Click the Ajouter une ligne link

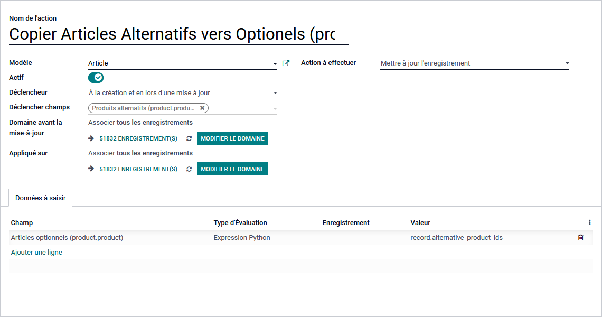point(36,253)
